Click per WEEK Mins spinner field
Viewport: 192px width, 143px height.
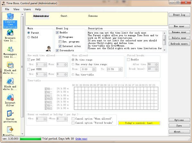click(62, 74)
